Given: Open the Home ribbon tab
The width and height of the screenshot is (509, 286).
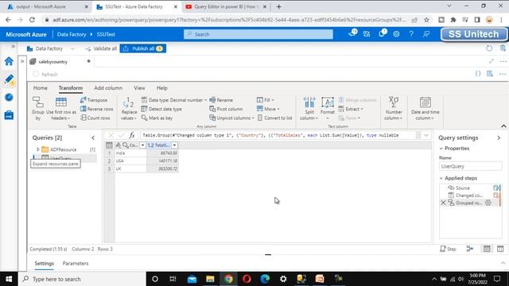Looking at the screenshot, I should (x=41, y=88).
